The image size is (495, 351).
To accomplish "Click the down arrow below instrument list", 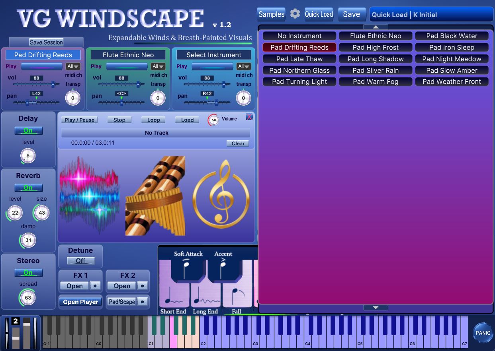I will 376,307.
